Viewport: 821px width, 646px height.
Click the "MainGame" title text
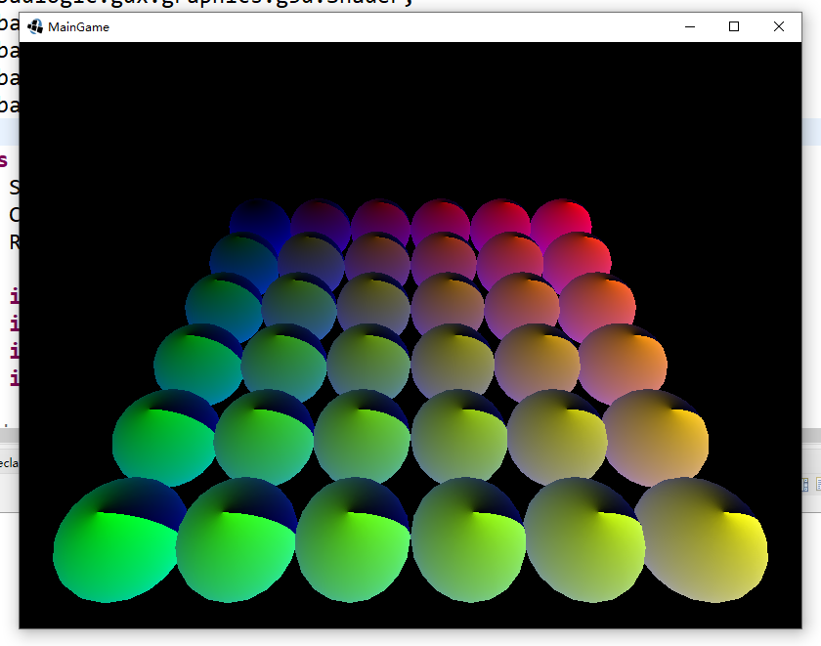tap(78, 27)
